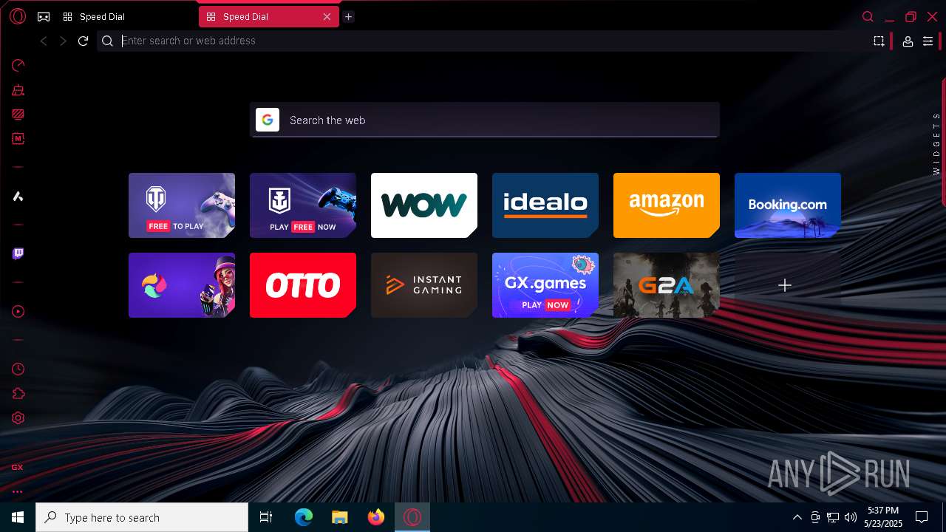Open the Windows Start menu
This screenshot has width=946, height=532.
[18, 517]
